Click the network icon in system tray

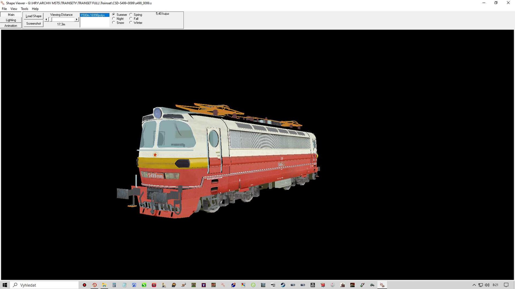480,285
